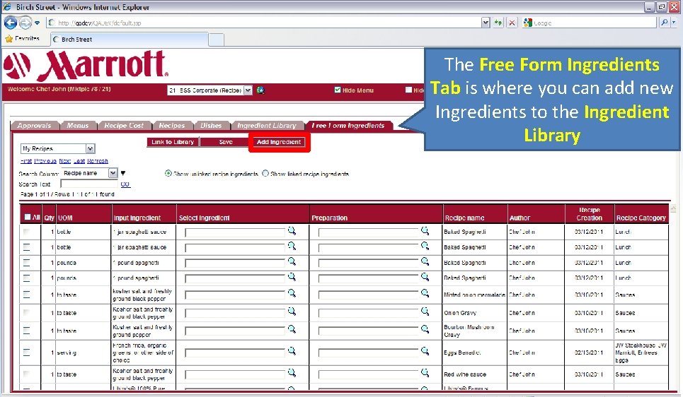Open the Favorites star
This screenshot has width=683, height=397.
pos(8,39)
